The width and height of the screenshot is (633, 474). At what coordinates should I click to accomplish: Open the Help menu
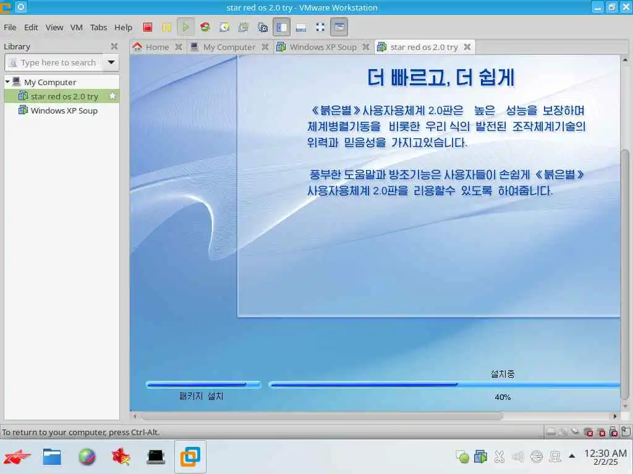(x=123, y=27)
